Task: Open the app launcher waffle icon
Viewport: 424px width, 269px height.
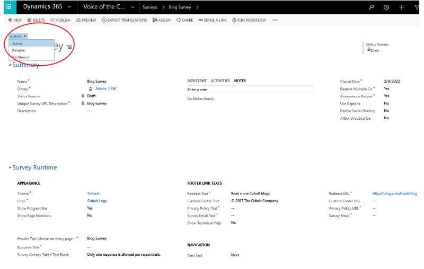Action: pyautogui.click(x=8, y=7)
